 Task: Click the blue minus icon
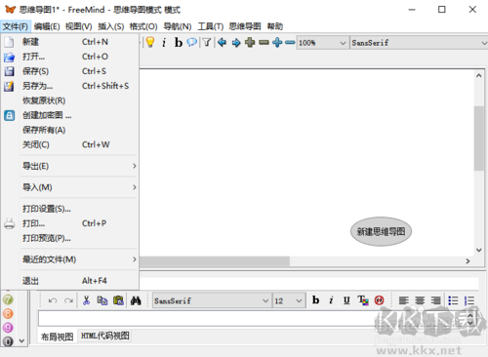pos(290,42)
